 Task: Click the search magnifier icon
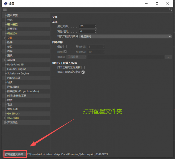(171, 10)
